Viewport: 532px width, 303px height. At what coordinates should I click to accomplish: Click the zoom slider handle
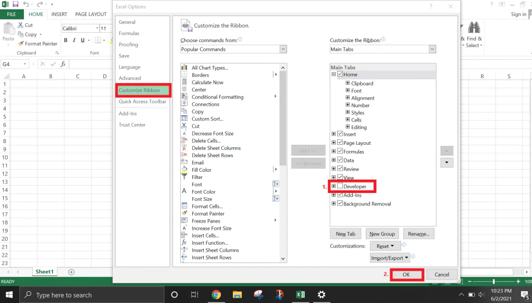(x=494, y=281)
